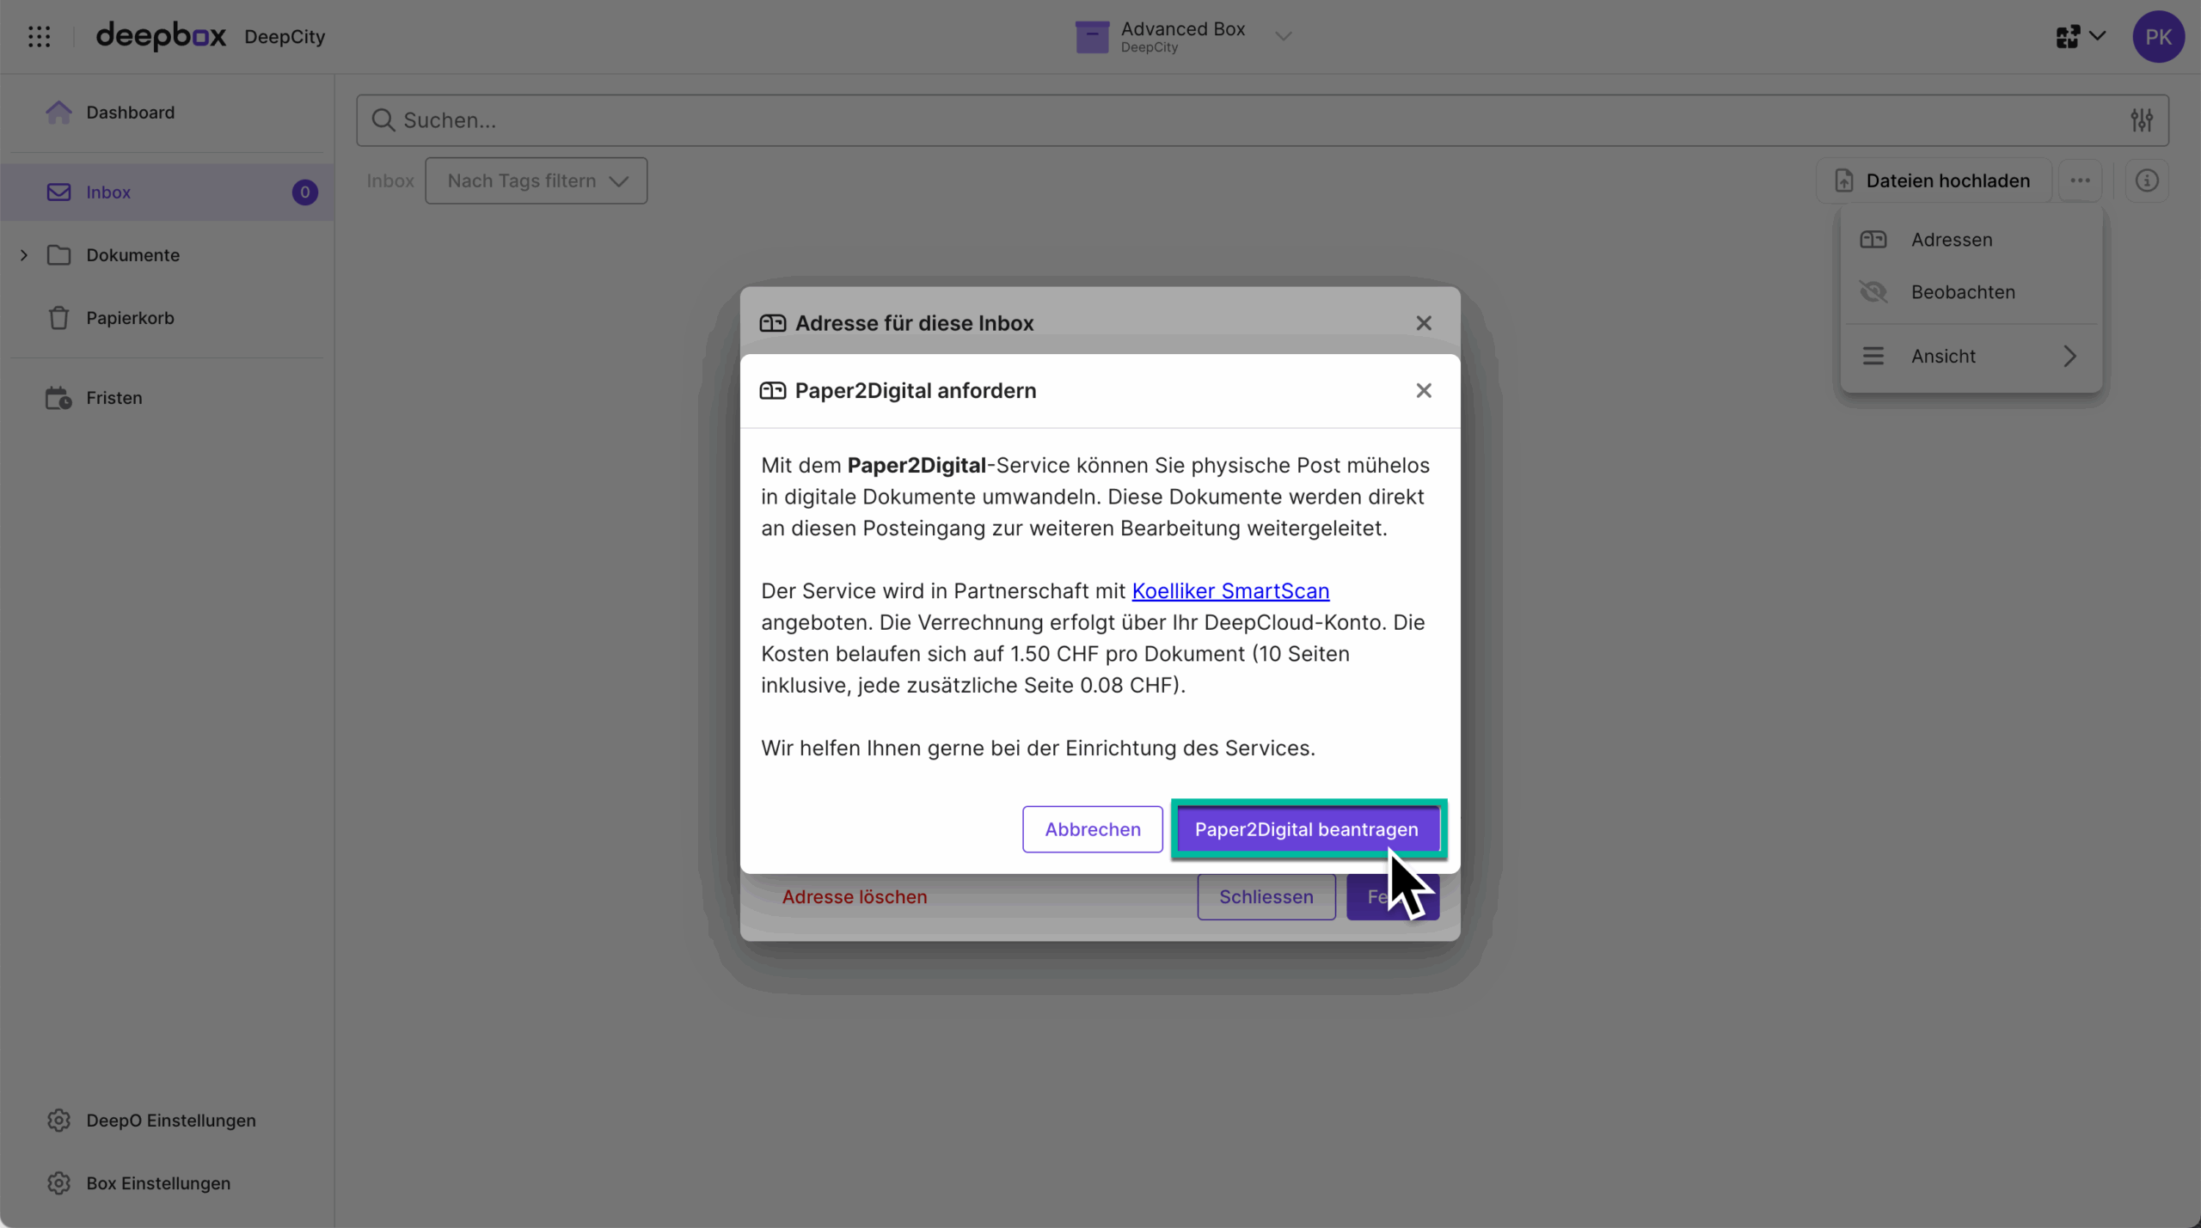The height and width of the screenshot is (1228, 2201).
Task: Click the search magnifier icon
Action: click(383, 120)
